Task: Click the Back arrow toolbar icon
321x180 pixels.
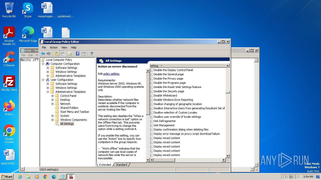Action: point(43,53)
